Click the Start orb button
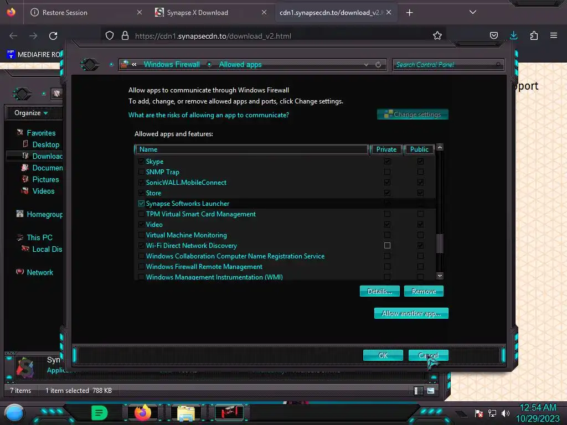The width and height of the screenshot is (567, 425). pos(14,413)
